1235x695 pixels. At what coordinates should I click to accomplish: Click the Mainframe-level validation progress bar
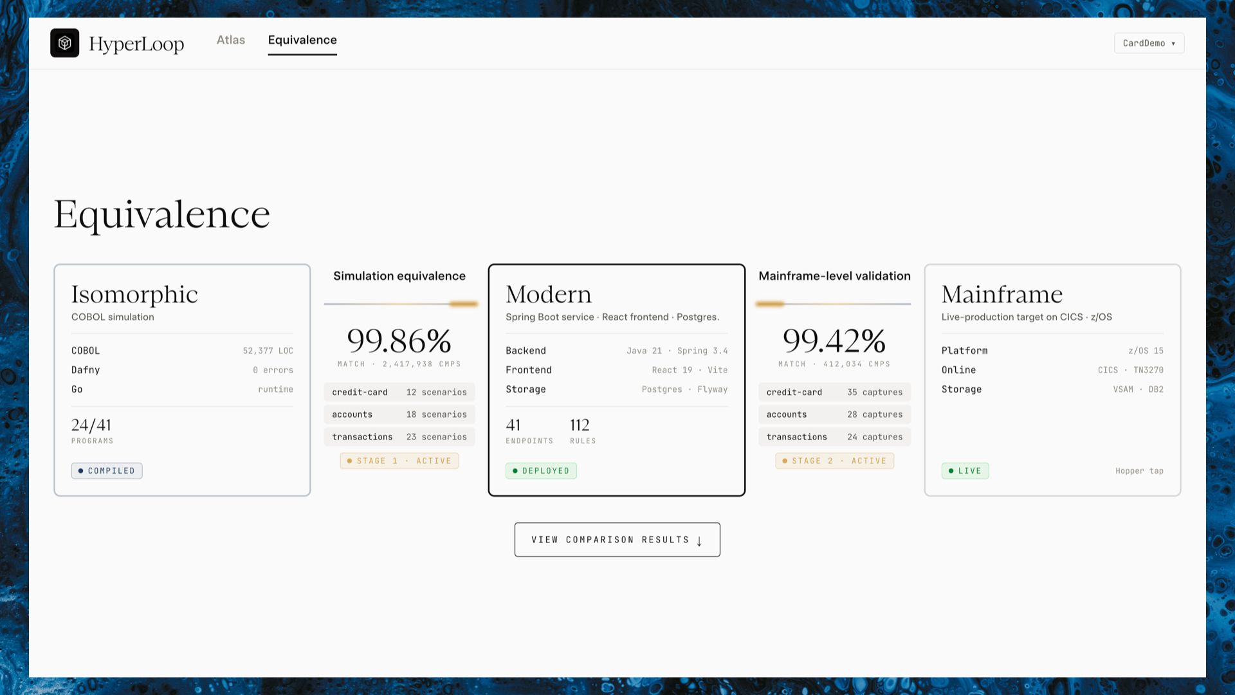click(x=833, y=304)
